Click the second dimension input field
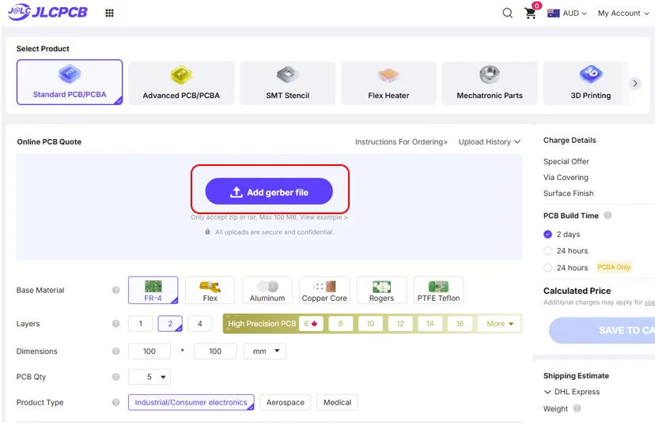 coord(215,352)
